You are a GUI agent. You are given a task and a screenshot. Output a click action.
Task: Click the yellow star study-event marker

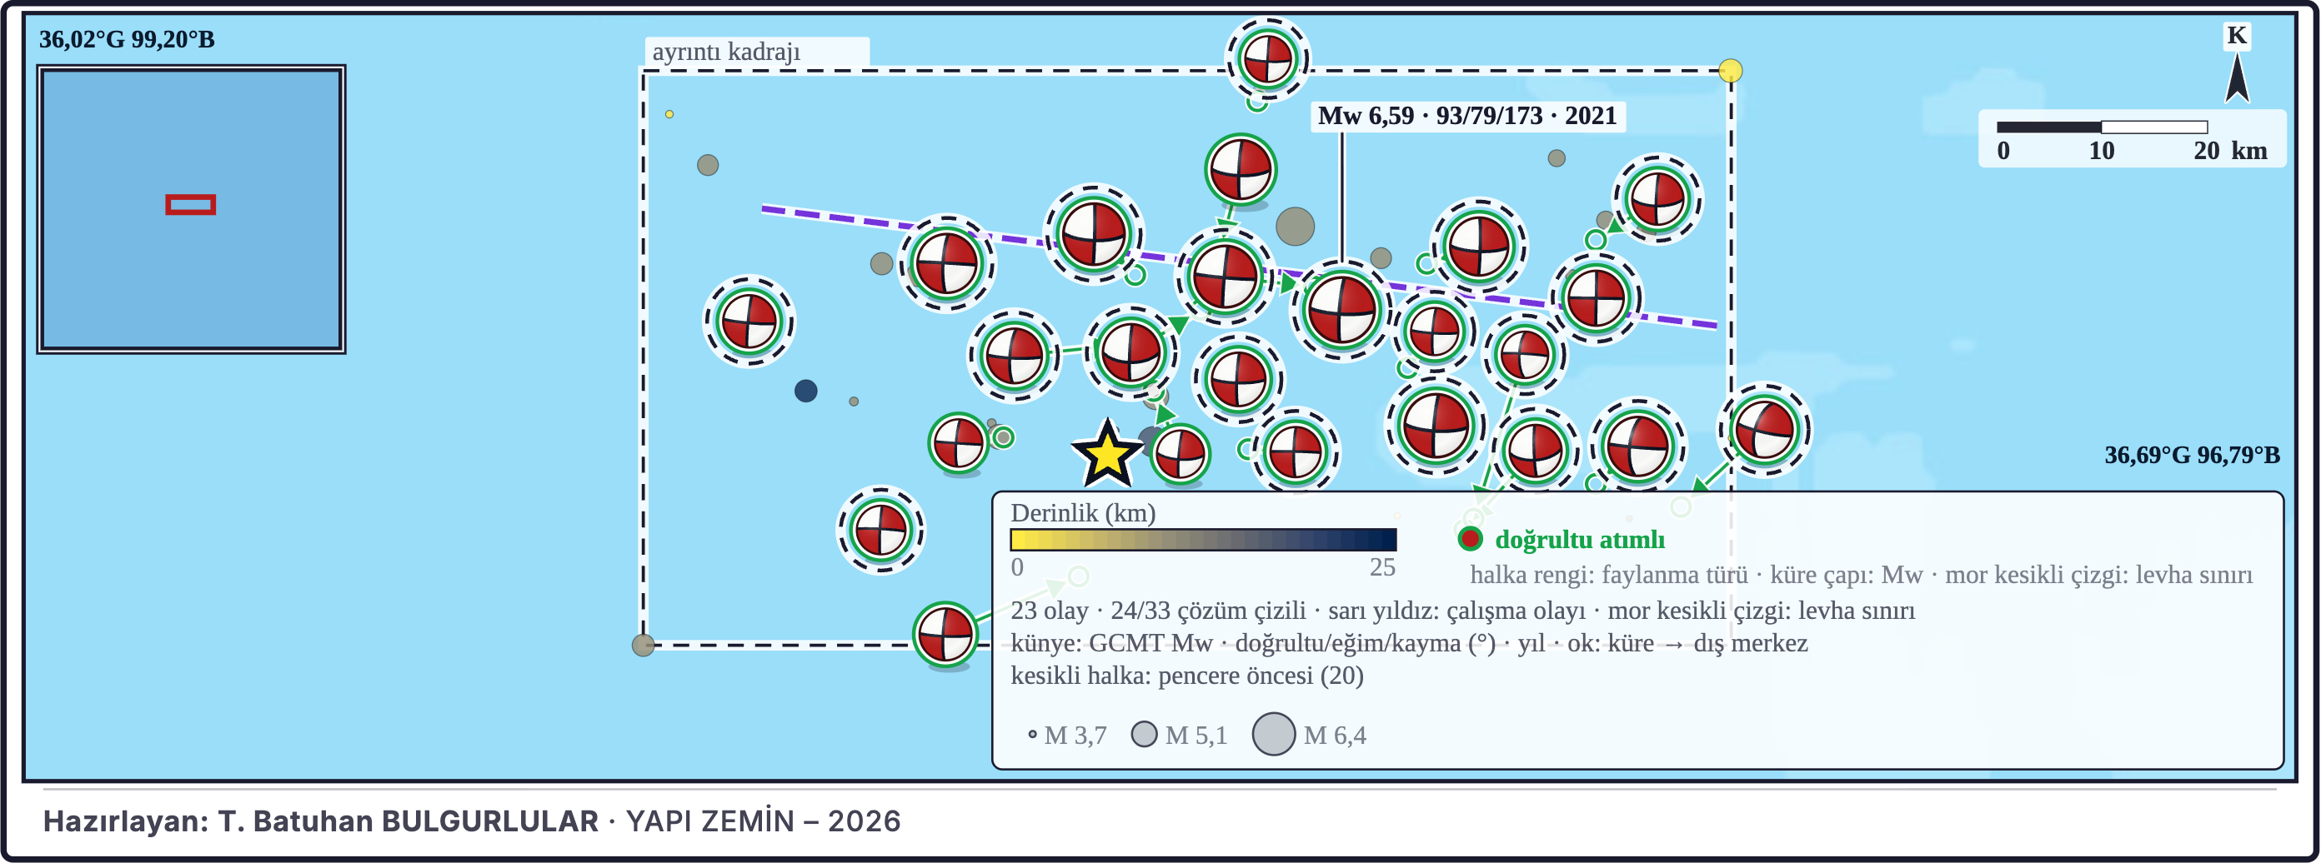coord(1106,453)
